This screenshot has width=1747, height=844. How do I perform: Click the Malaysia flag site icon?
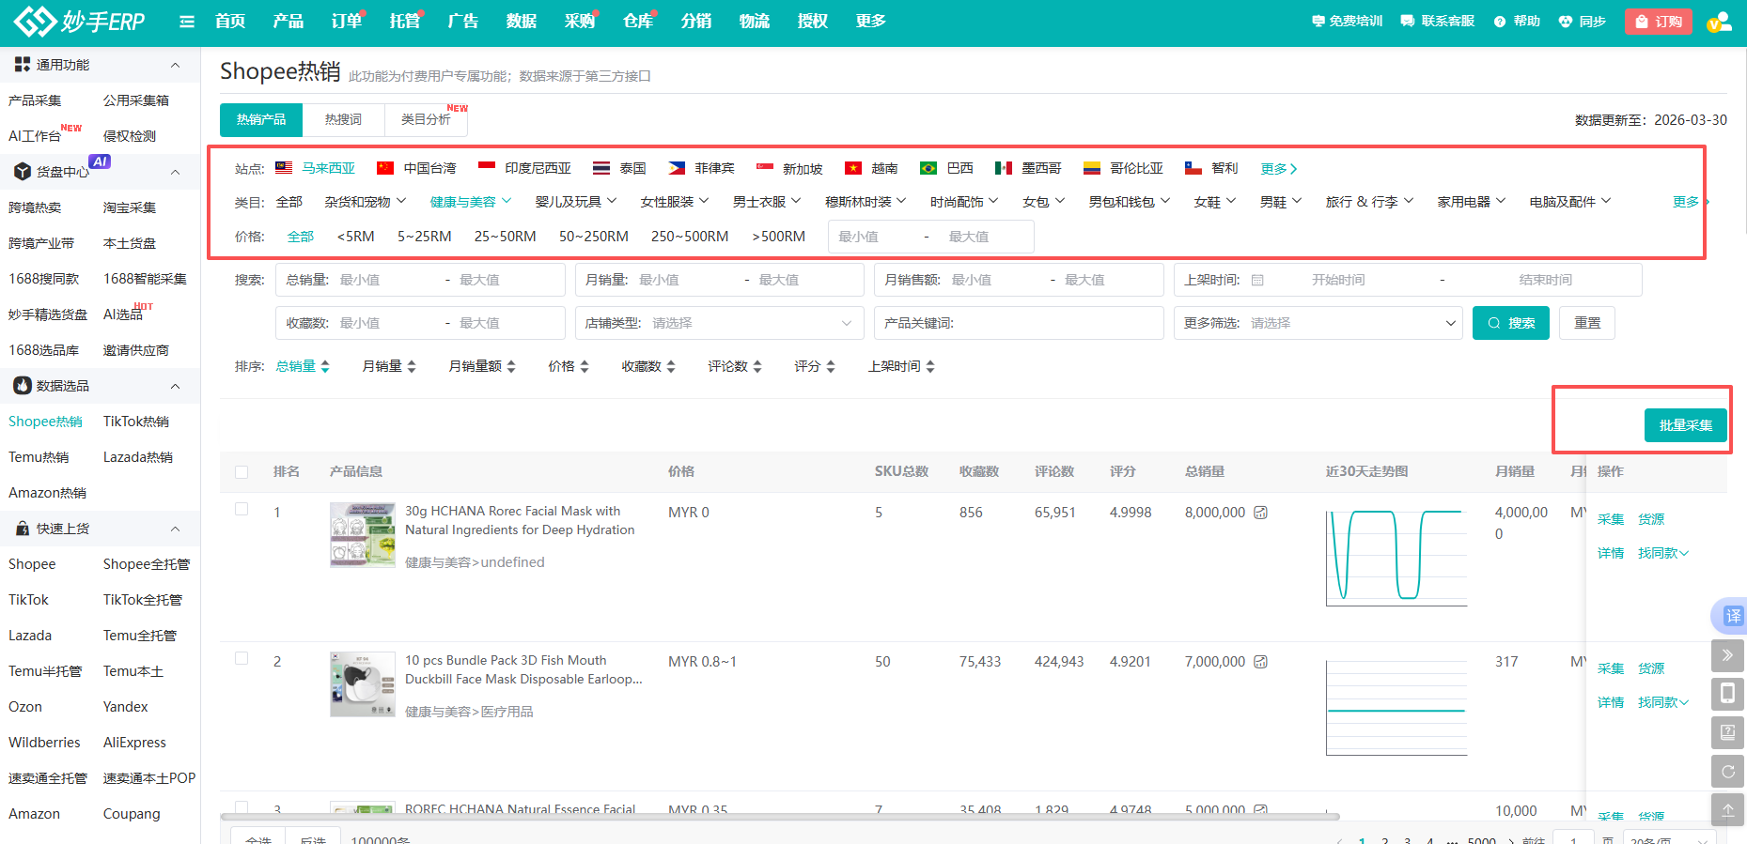pos(284,168)
